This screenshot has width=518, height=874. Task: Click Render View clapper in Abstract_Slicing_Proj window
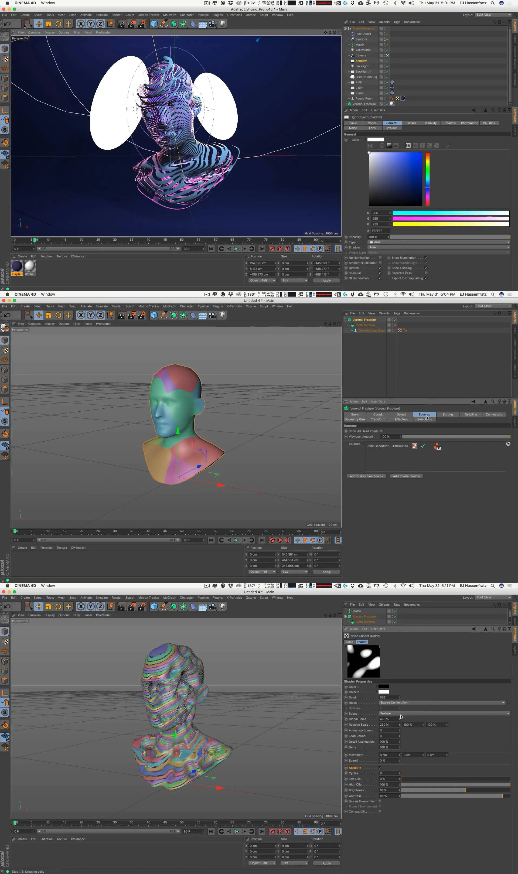point(121,24)
